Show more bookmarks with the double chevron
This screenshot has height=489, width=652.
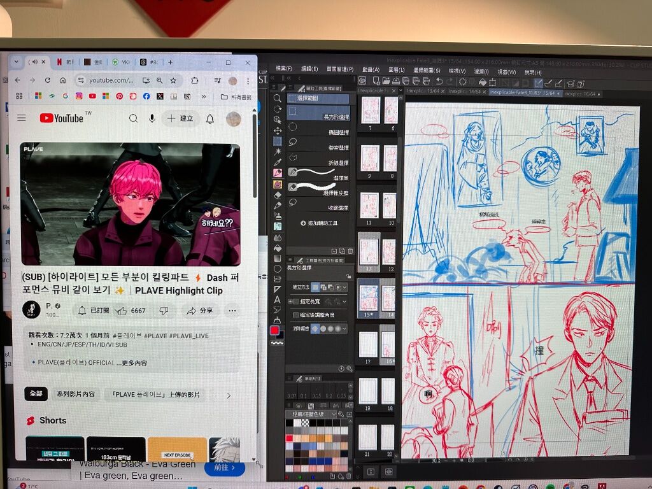click(204, 97)
